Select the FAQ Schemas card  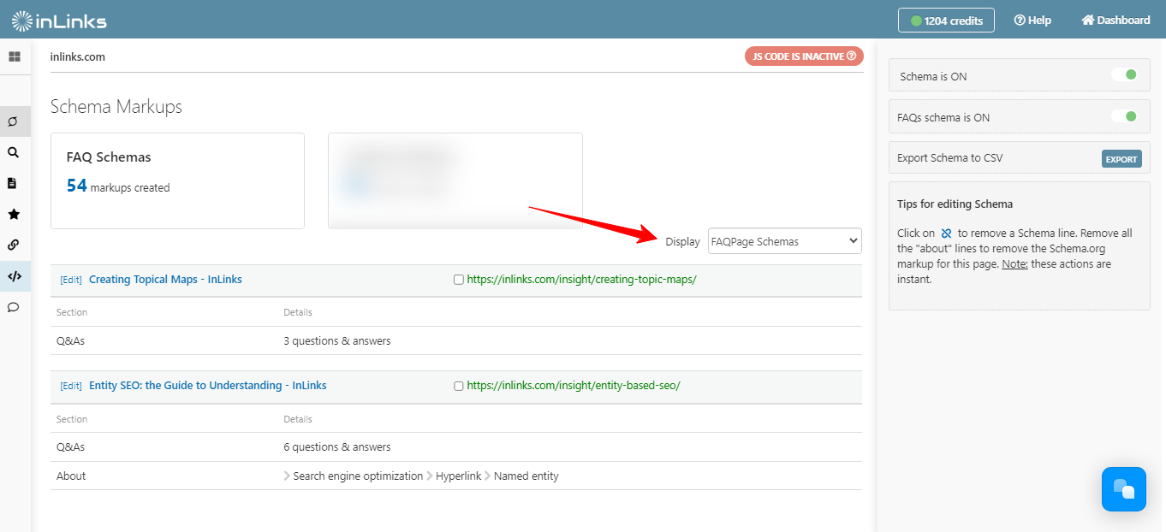coord(178,180)
